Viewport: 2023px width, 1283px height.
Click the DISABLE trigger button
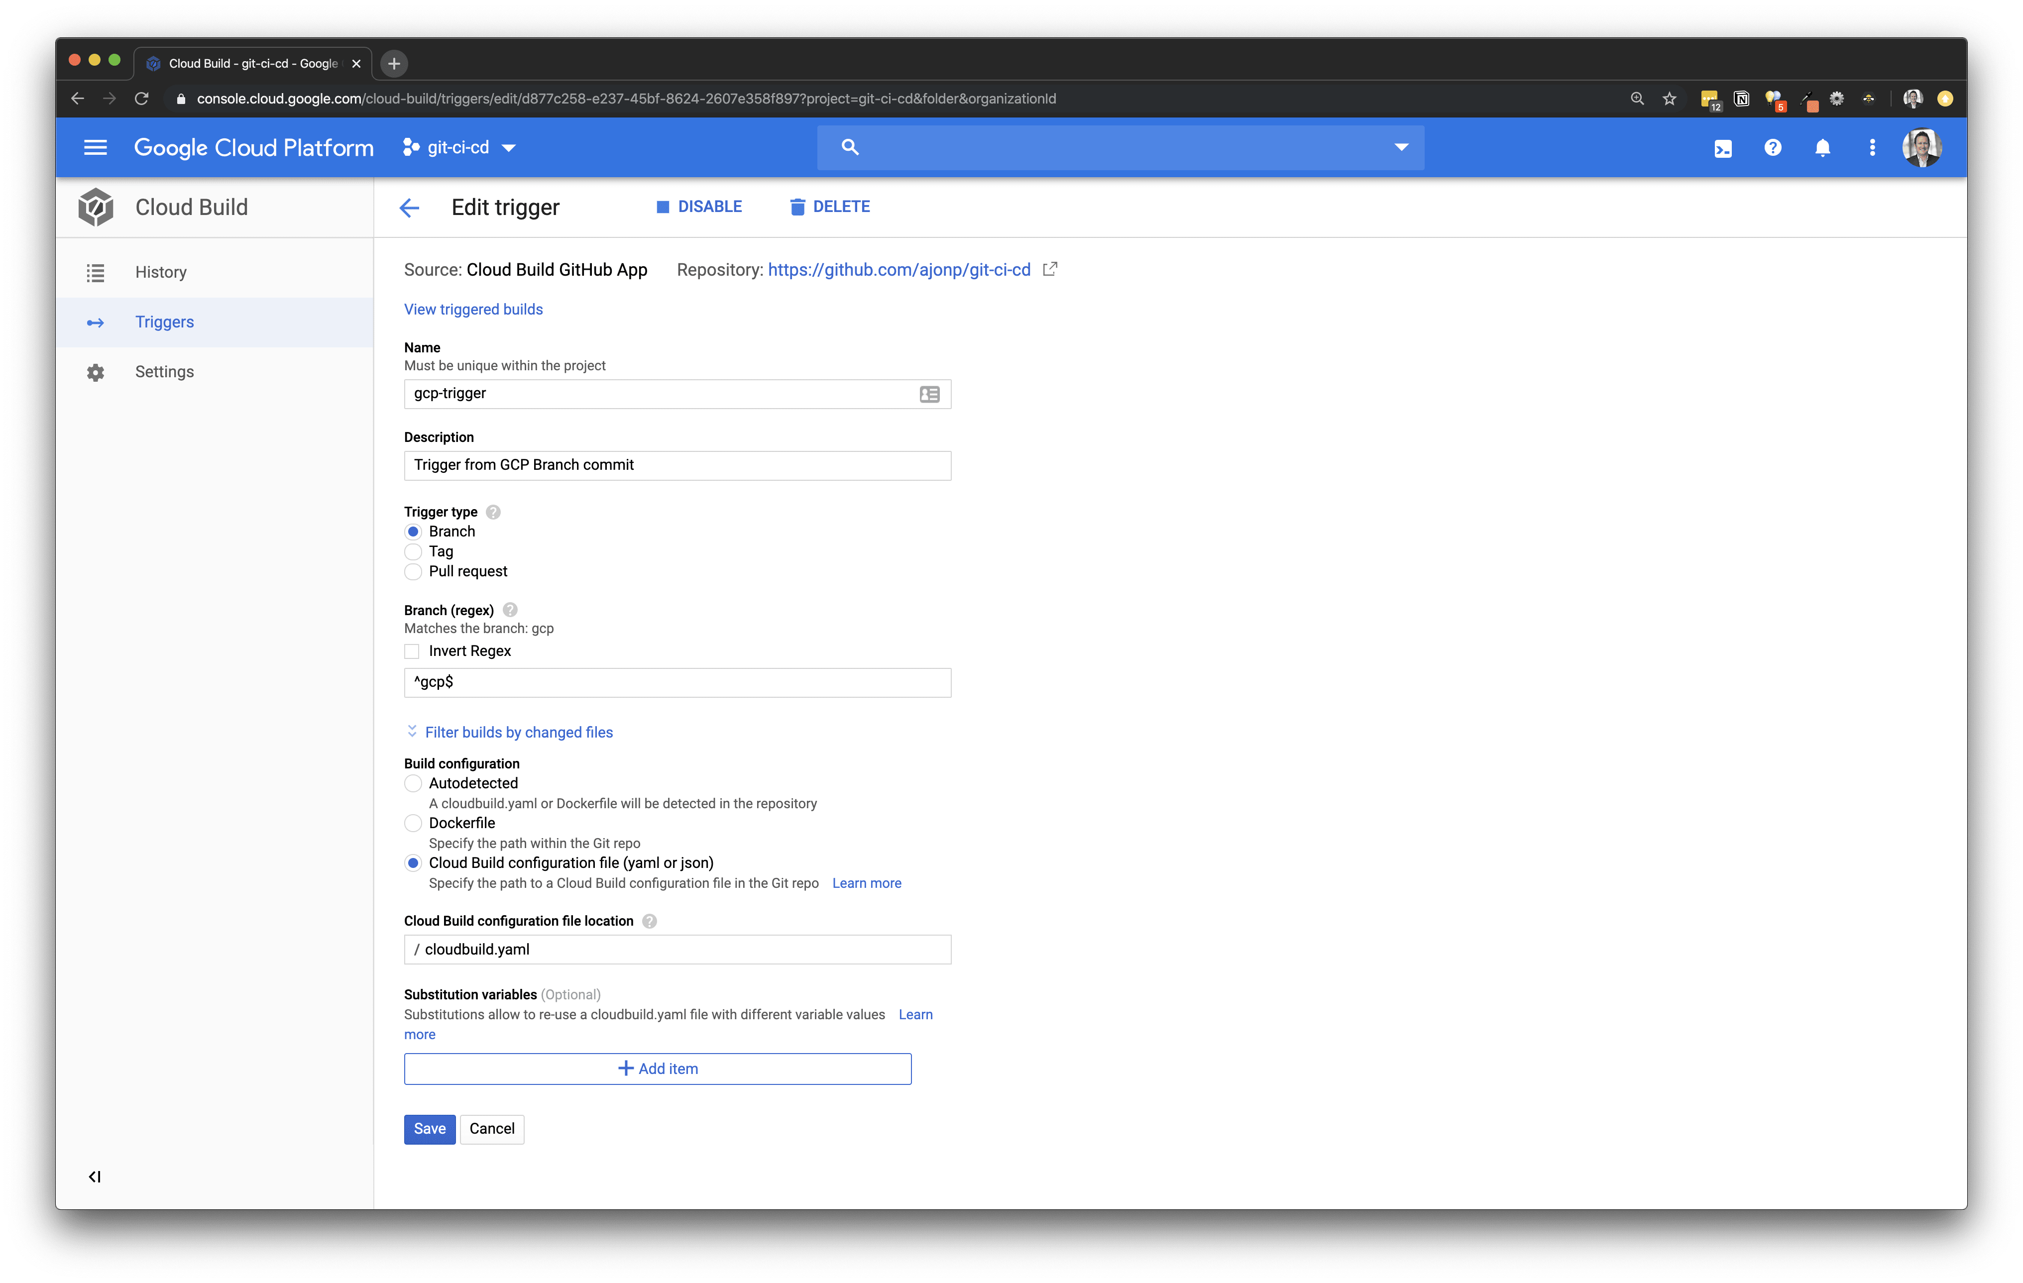coord(698,207)
